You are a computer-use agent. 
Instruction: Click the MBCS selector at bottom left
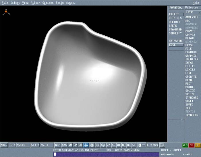pyautogui.click(x=4, y=145)
